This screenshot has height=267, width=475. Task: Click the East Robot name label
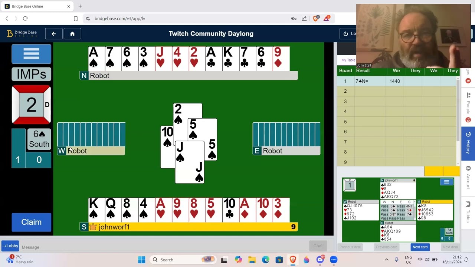coord(272,151)
